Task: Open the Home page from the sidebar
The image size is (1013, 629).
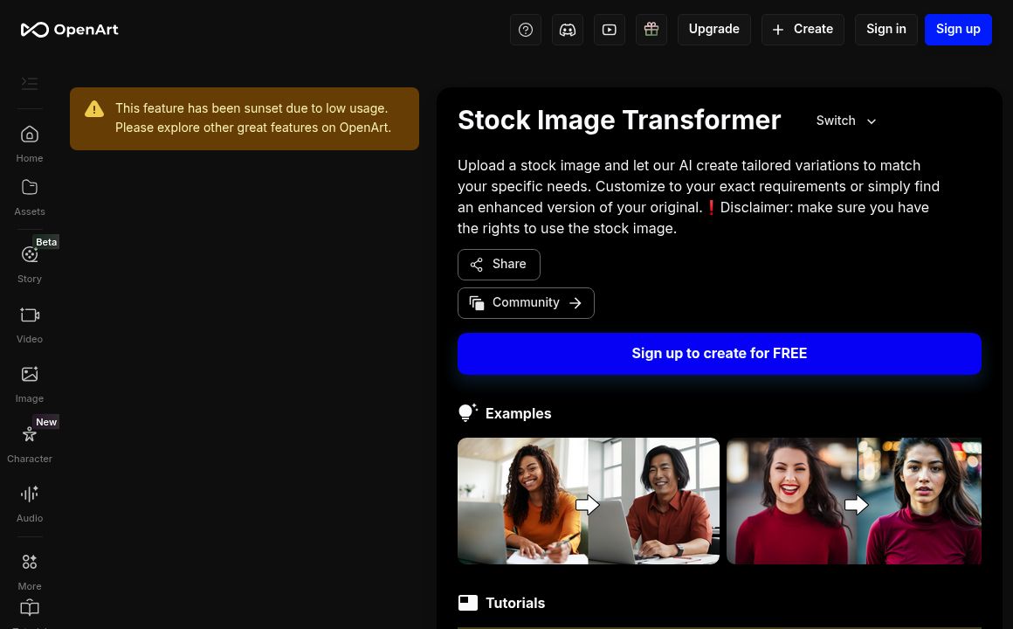Action: tap(30, 140)
